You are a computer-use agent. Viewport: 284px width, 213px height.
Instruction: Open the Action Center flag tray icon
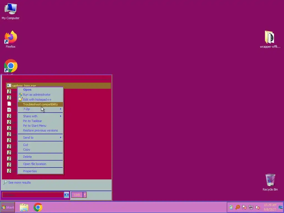click(244, 207)
